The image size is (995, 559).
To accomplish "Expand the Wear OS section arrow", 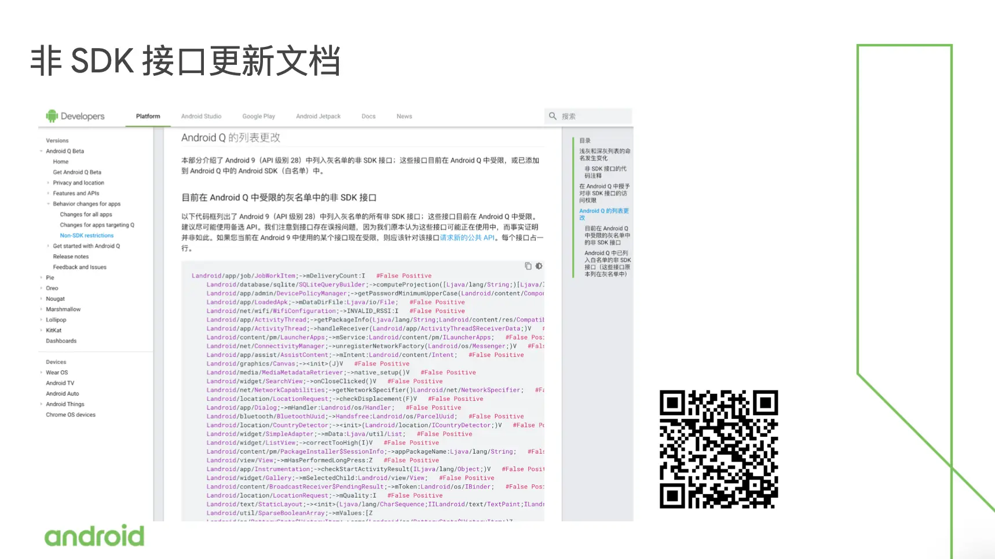I will point(41,372).
